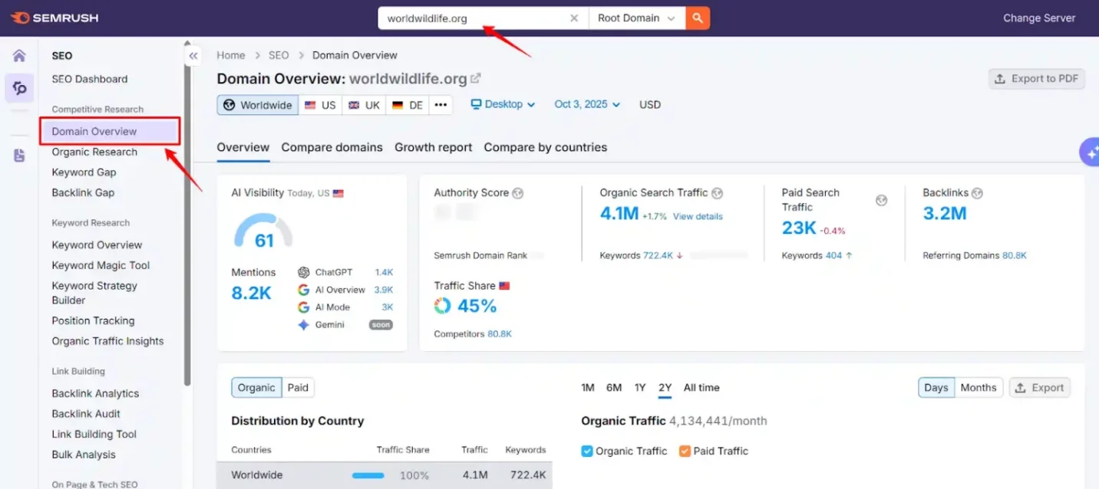The height and width of the screenshot is (489, 1099).
Task: Select the SEO toolkit icon in left rail
Action: (19, 88)
